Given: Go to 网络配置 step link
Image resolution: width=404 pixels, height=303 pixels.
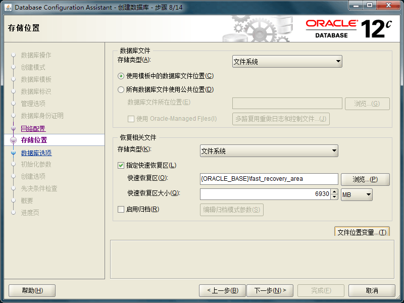Looking at the screenshot, I should pyautogui.click(x=33, y=129).
